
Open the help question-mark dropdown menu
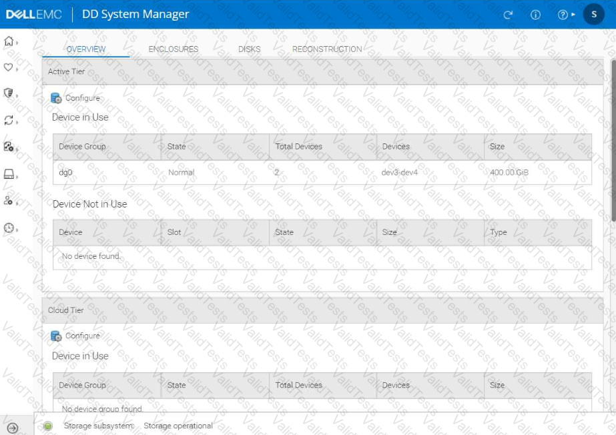[565, 15]
